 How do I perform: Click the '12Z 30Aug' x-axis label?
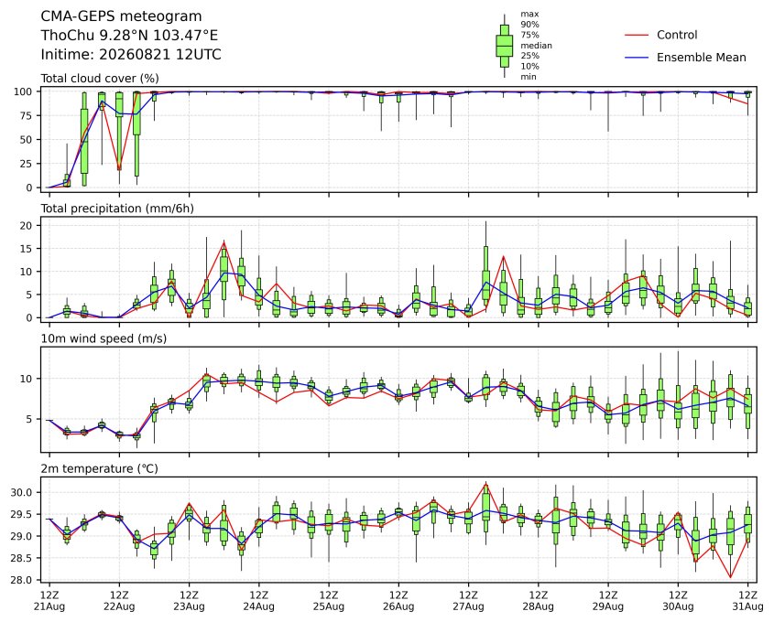pyautogui.click(x=678, y=601)
